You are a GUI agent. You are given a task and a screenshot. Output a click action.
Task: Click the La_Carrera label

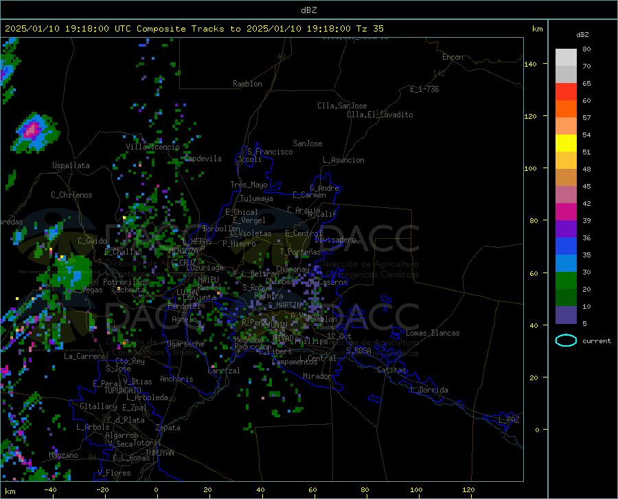[x=84, y=356]
